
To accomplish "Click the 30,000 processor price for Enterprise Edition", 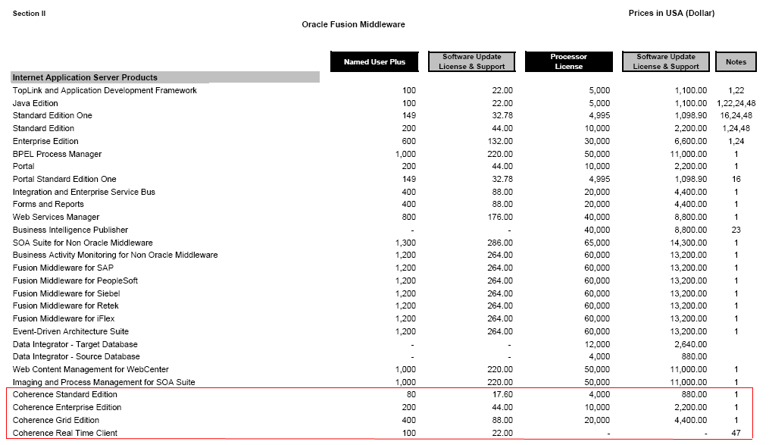I will (597, 141).
